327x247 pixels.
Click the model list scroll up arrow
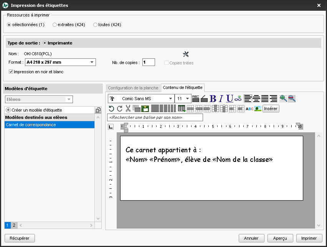[x=98, y=117]
